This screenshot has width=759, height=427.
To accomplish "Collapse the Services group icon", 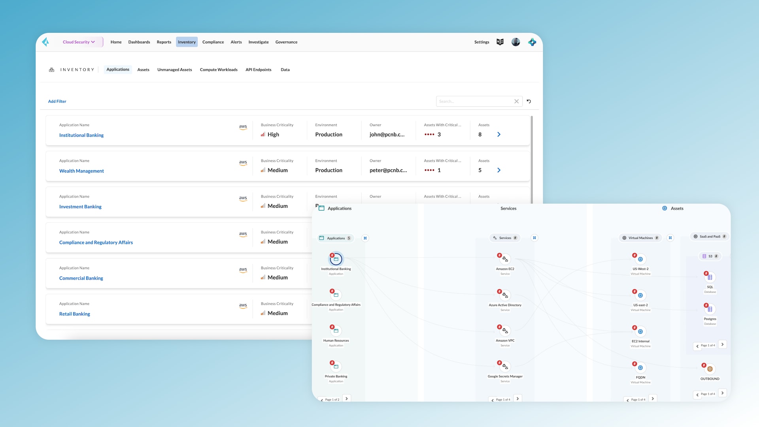I will click(x=534, y=238).
